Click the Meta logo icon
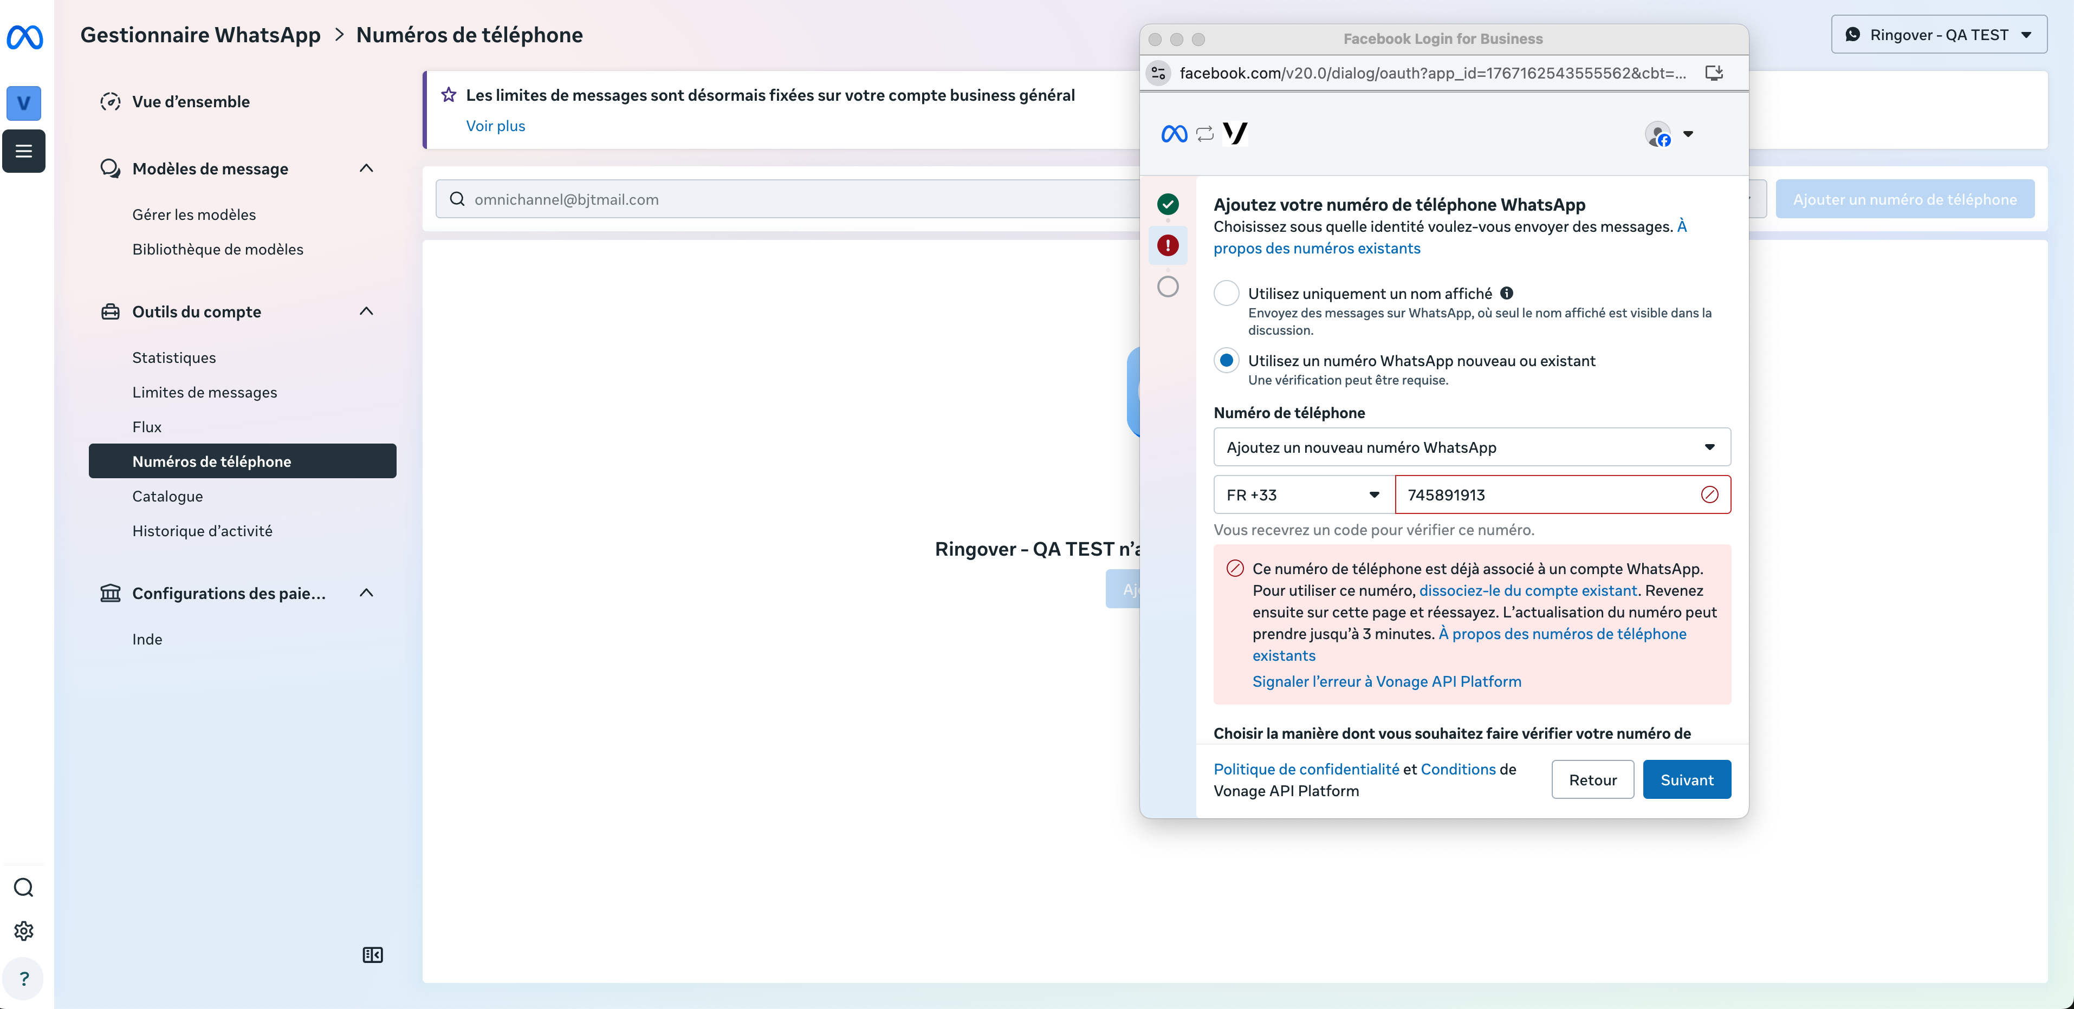Viewport: 2074px width, 1009px height. coord(24,37)
